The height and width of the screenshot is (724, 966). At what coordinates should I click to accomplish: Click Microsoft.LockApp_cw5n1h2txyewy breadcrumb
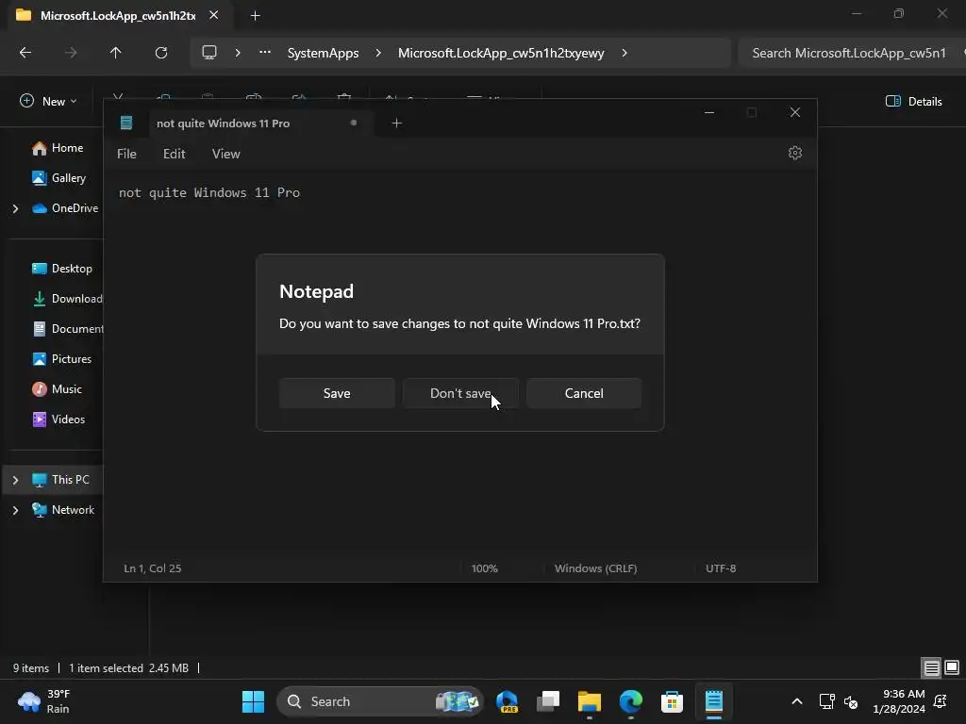pyautogui.click(x=501, y=53)
